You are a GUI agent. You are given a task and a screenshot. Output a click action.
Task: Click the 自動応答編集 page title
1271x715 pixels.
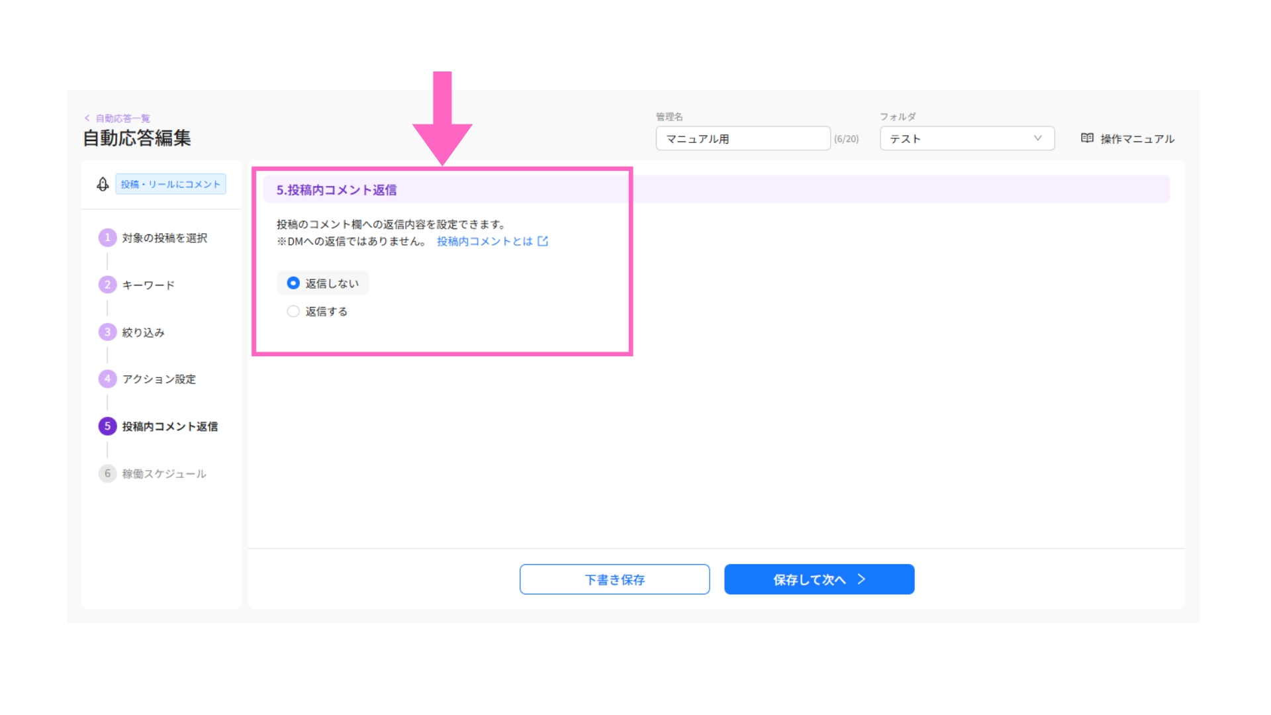click(137, 138)
